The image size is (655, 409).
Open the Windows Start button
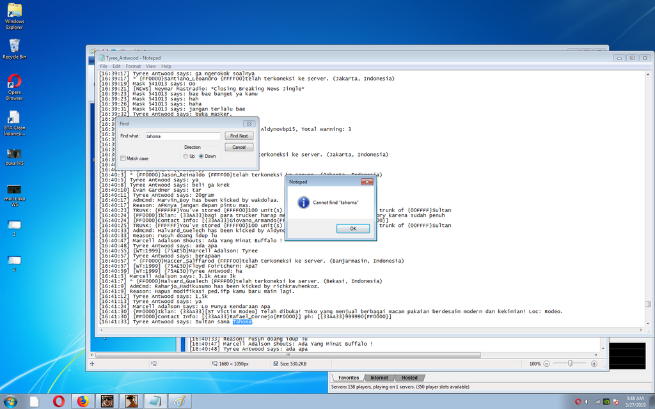coord(10,401)
